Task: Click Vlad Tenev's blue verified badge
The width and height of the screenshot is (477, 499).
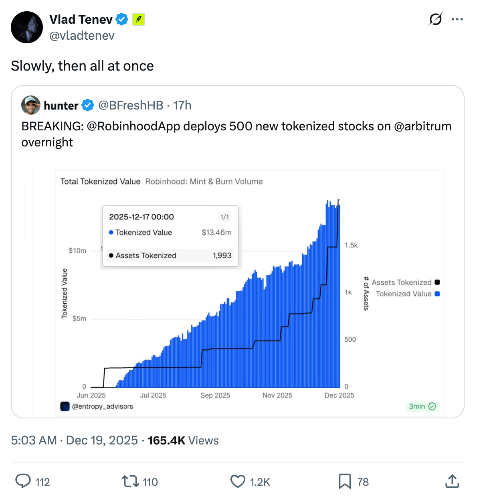Action: (122, 19)
